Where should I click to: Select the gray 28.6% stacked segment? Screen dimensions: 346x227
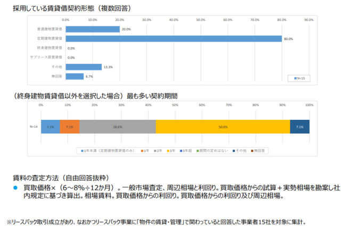[x=118, y=127]
